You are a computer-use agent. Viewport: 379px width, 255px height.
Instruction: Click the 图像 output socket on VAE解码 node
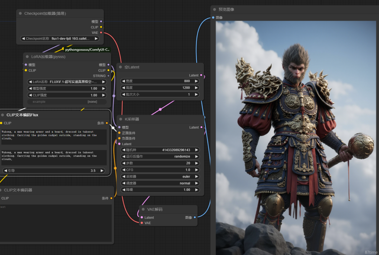click(x=195, y=217)
